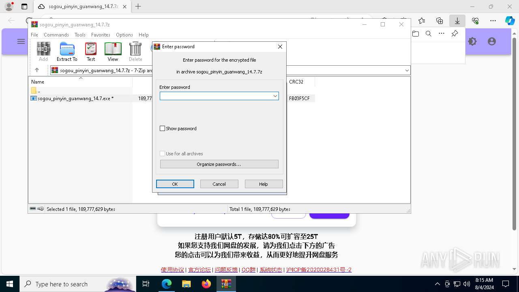Open Edge profile avatar icon
This screenshot has width=519, height=292.
coord(9,6)
